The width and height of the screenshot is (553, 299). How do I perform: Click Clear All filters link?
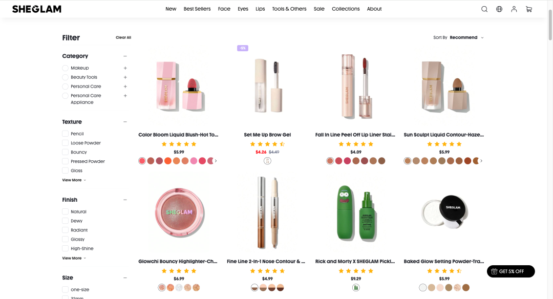123,37
